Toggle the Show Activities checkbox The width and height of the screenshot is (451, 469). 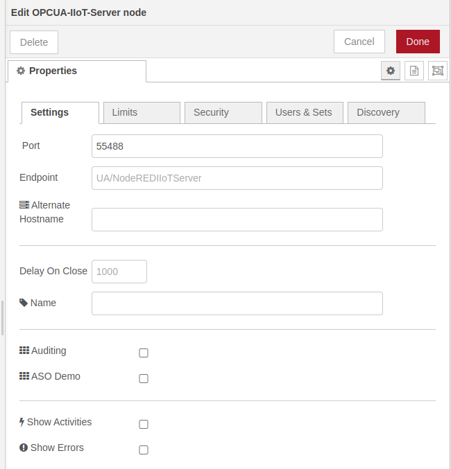coord(144,424)
